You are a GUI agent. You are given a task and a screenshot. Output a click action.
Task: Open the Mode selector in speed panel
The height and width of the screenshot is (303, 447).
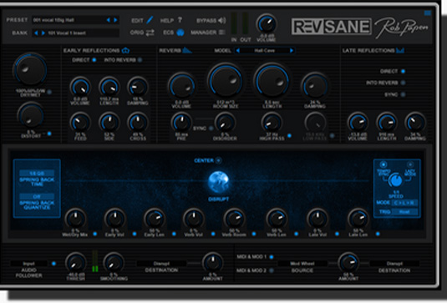click(x=404, y=203)
